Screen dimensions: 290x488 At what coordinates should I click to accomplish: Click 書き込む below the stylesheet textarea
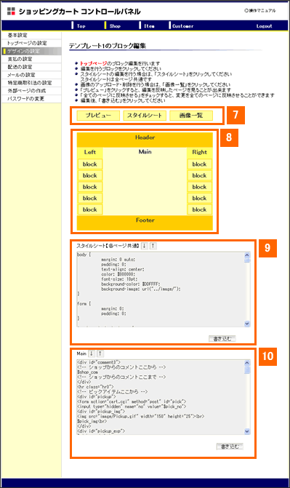point(222,339)
